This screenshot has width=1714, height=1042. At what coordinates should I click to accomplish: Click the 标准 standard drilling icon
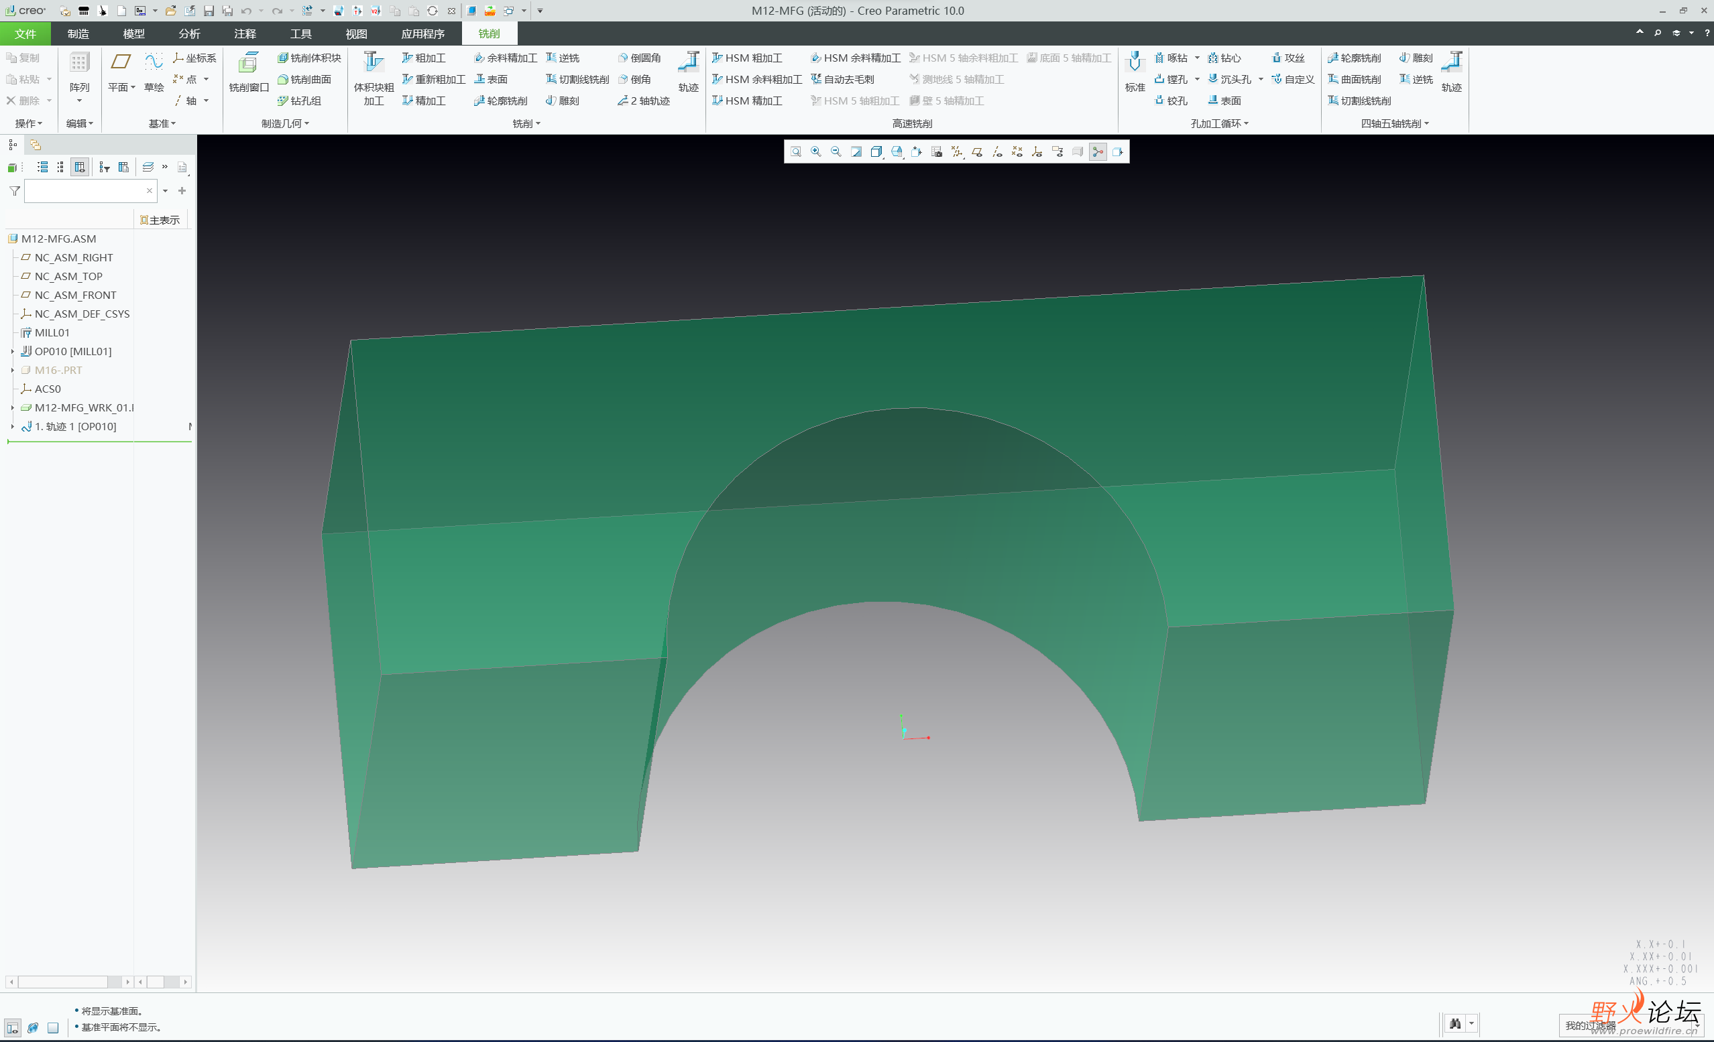[1135, 63]
